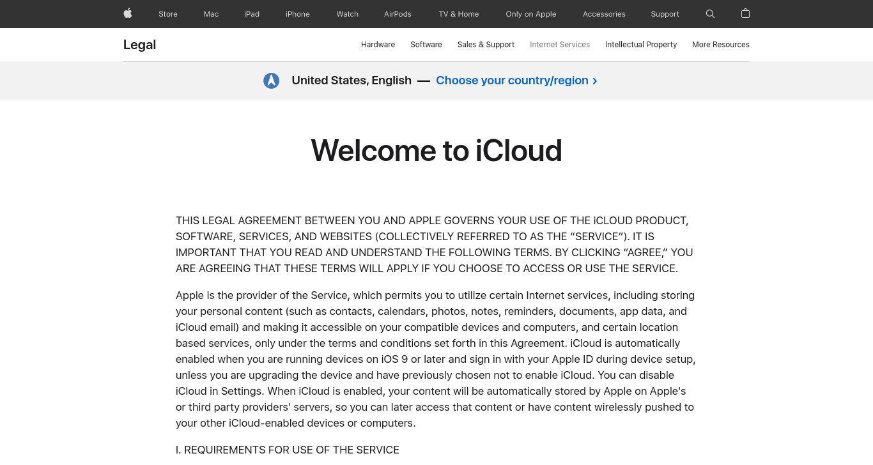Go to the Watch section
Image resolution: width=873 pixels, height=465 pixels.
(348, 14)
